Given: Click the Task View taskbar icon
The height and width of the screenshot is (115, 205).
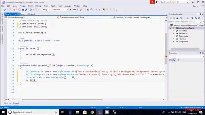Looking at the screenshot, I should coord(62,112).
